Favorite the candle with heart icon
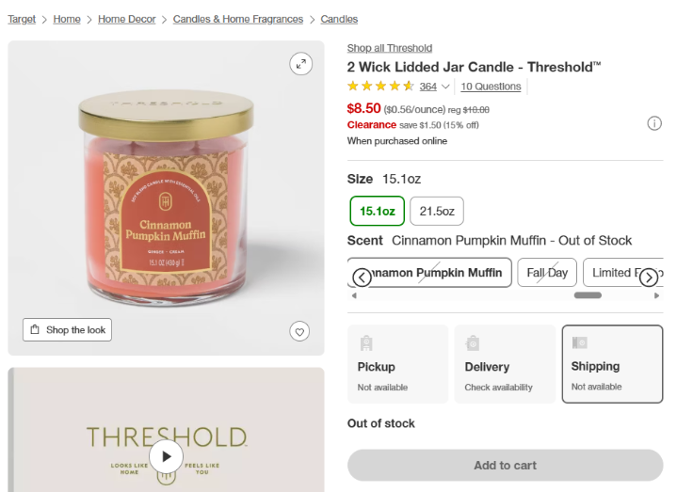This screenshot has height=492, width=693. click(x=299, y=331)
